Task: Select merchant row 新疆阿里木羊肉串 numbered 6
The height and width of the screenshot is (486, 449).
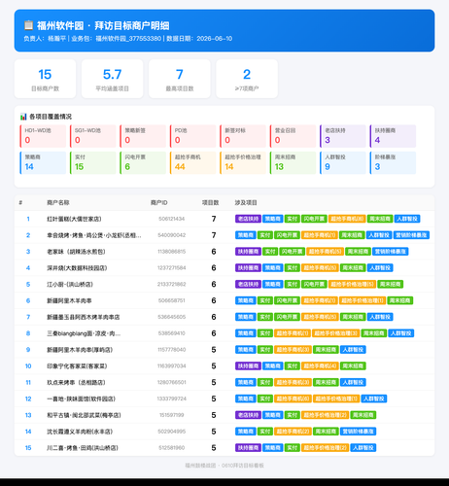Action: 224,300
